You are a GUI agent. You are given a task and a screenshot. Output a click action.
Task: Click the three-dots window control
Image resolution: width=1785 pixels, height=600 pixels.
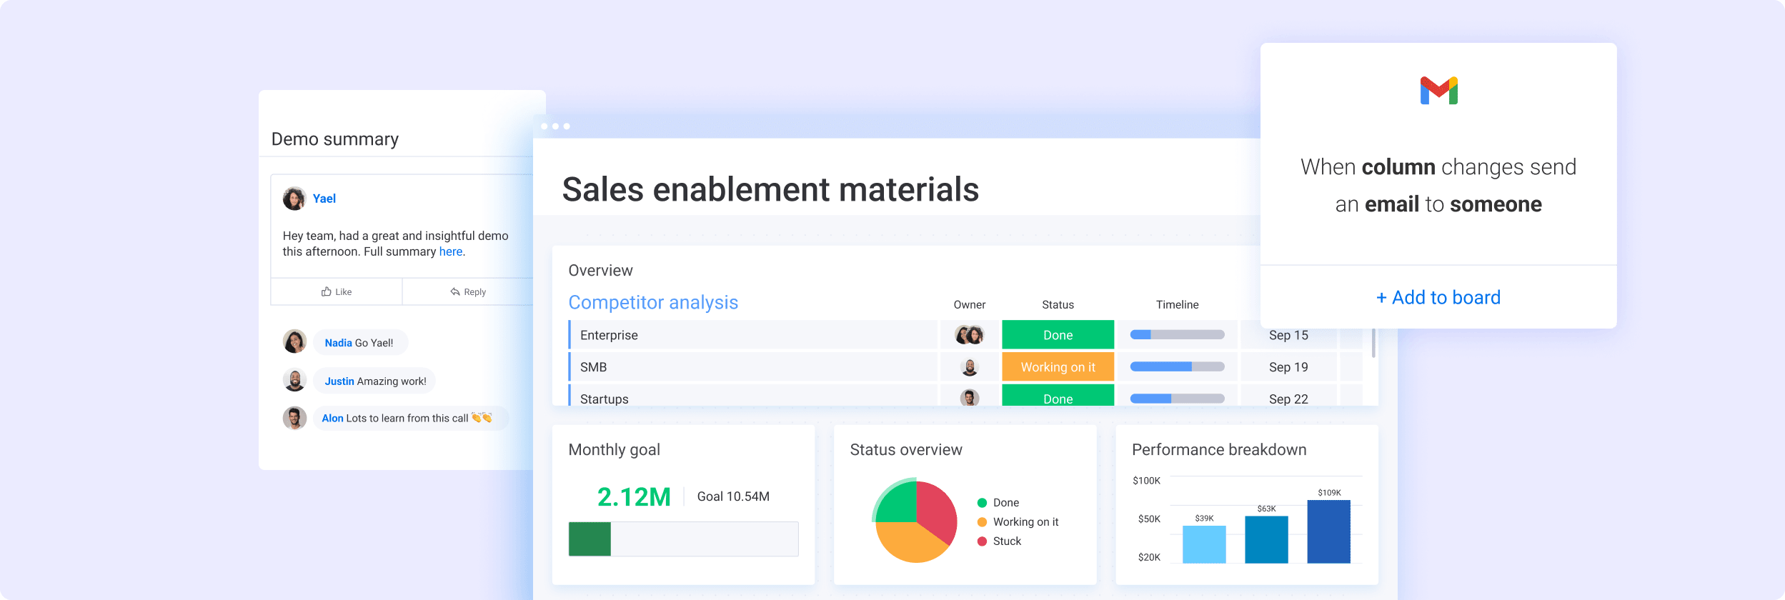tap(555, 126)
